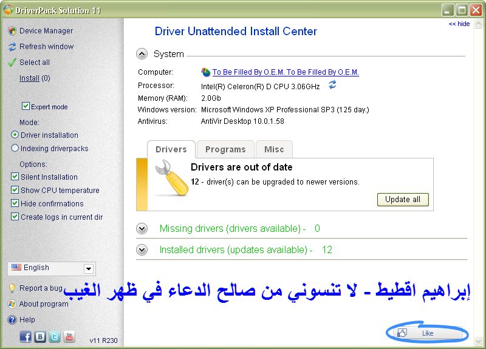Expand Installed drivers updates available section
The width and height of the screenshot is (486, 349).
point(142,249)
